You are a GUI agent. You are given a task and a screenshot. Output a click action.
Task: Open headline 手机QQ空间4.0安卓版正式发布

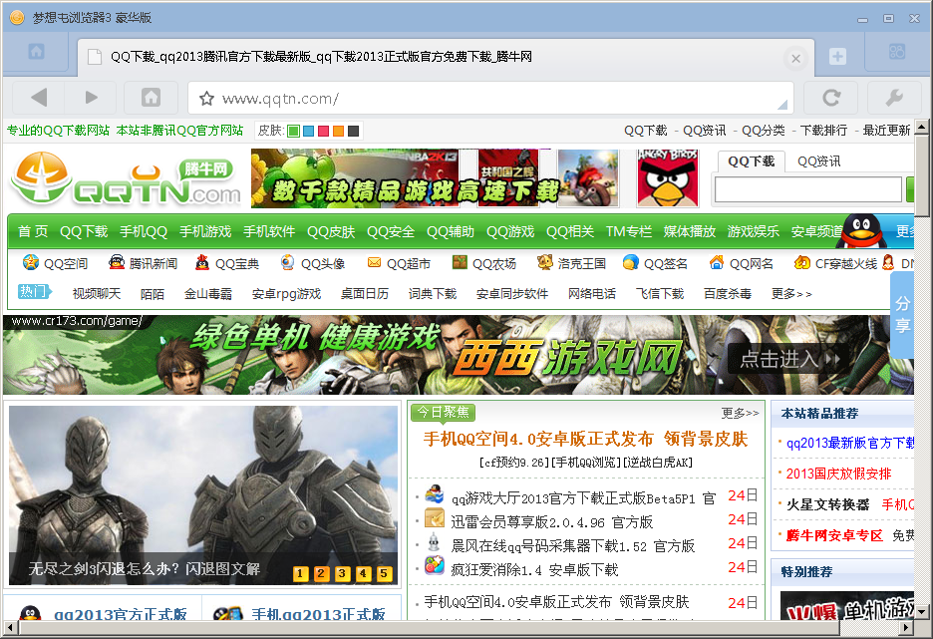[x=586, y=439]
